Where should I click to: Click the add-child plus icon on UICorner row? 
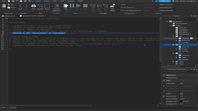[x=192, y=38]
